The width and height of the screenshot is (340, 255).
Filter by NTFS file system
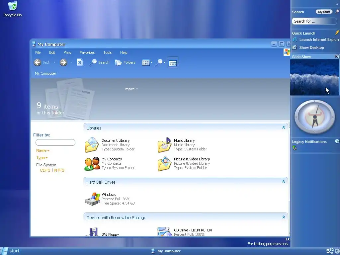pyautogui.click(x=59, y=170)
